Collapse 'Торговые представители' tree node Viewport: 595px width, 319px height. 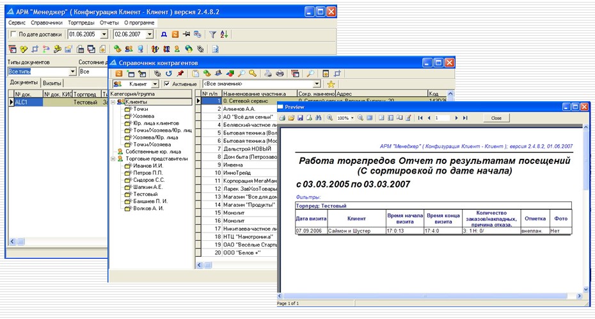(x=113, y=159)
